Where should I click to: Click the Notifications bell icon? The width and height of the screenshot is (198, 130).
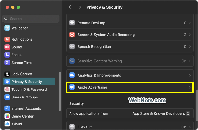[x=7, y=39]
